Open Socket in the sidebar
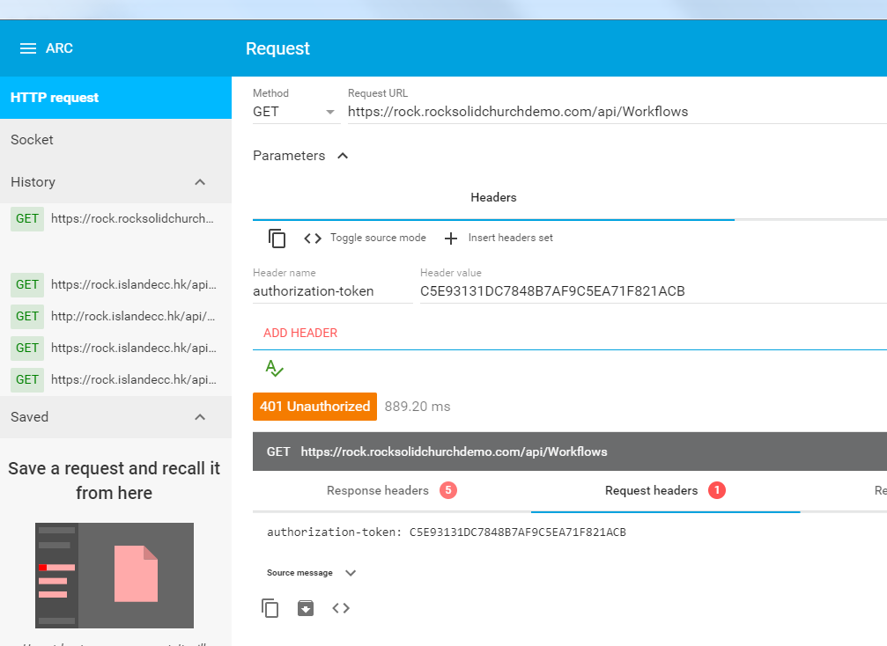Viewport: 887px width, 646px height. coord(115,140)
